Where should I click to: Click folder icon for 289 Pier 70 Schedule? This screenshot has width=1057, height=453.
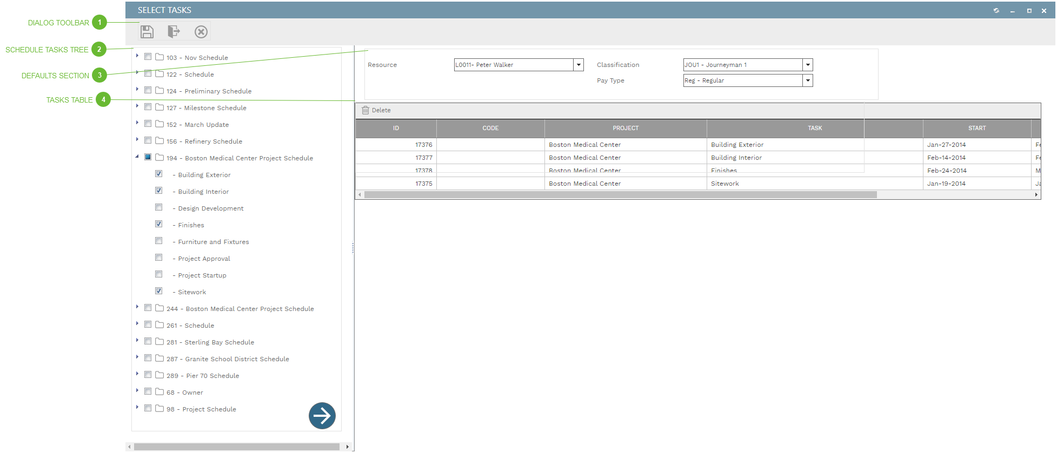click(159, 375)
